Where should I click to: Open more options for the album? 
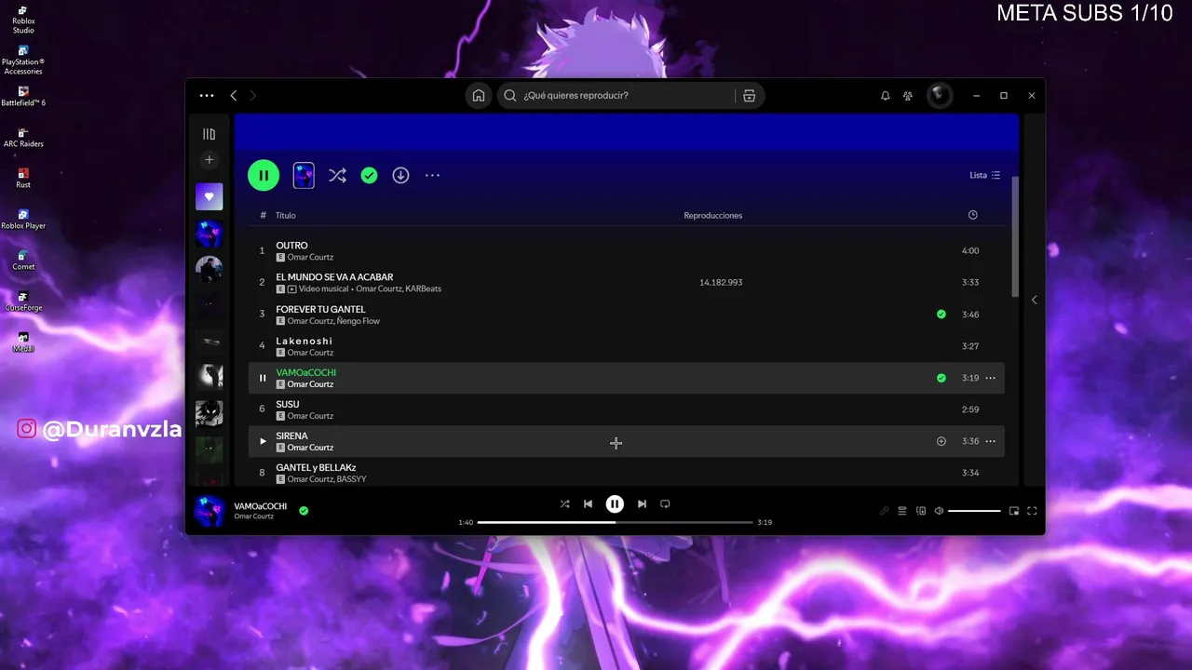coord(432,175)
